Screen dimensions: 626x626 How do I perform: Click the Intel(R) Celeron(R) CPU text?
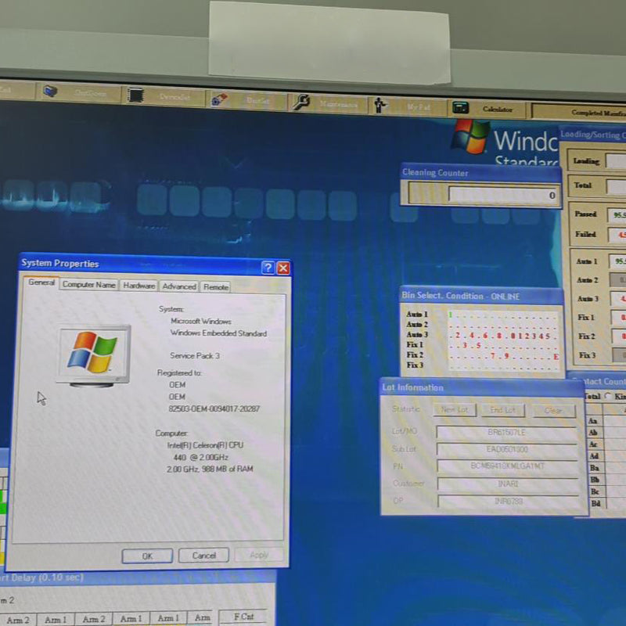pyautogui.click(x=205, y=445)
